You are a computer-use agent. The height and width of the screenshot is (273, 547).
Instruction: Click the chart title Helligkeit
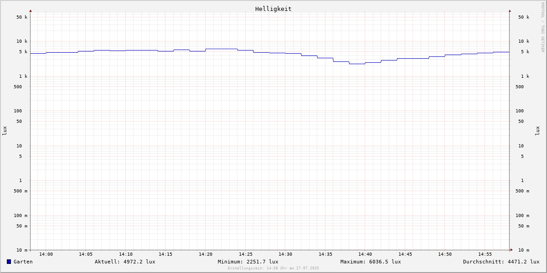[273, 9]
